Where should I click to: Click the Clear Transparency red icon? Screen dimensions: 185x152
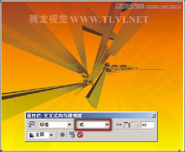80,135
